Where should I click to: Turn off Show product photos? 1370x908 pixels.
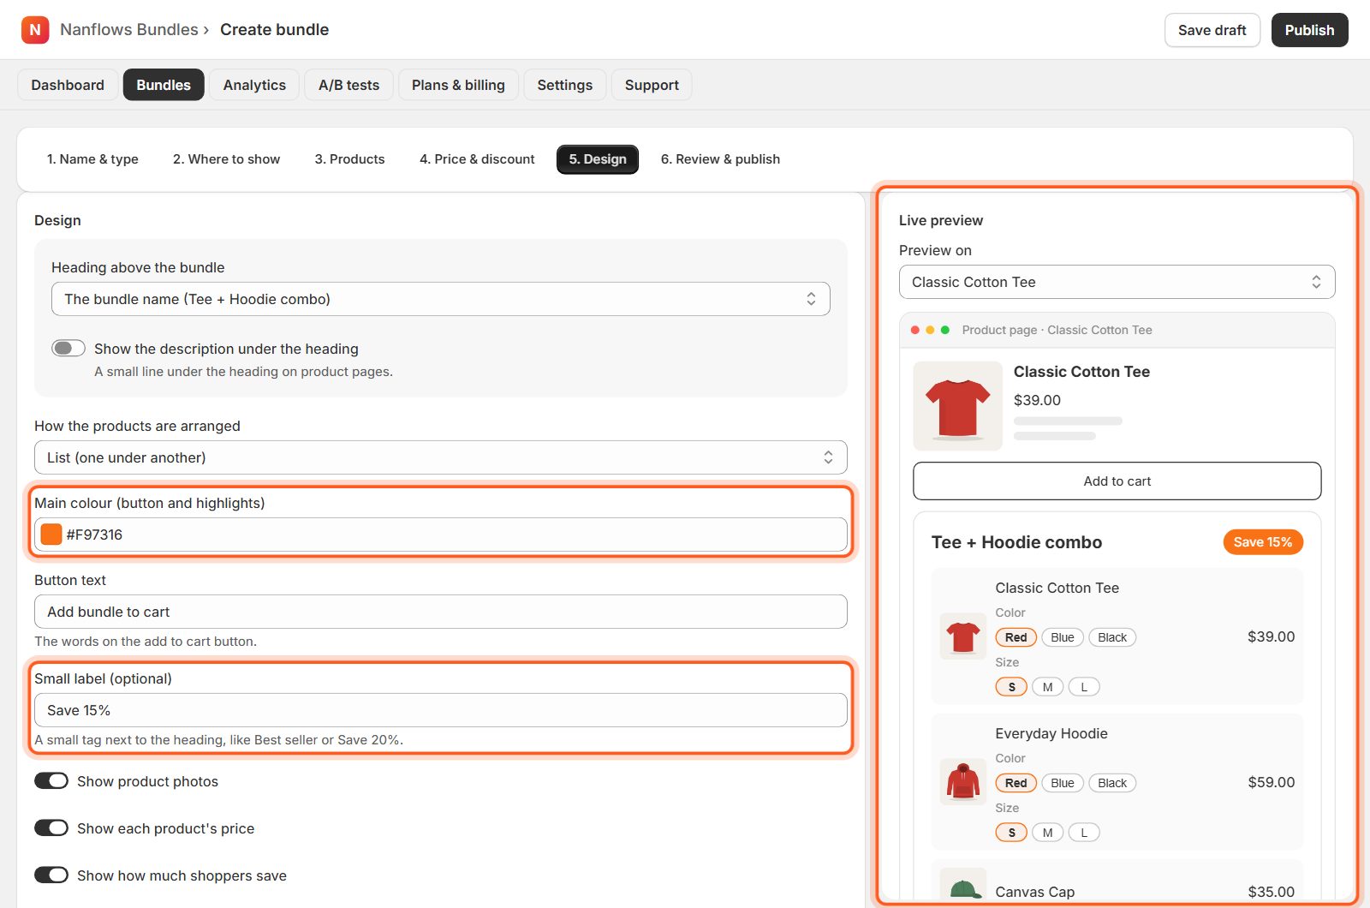(51, 780)
